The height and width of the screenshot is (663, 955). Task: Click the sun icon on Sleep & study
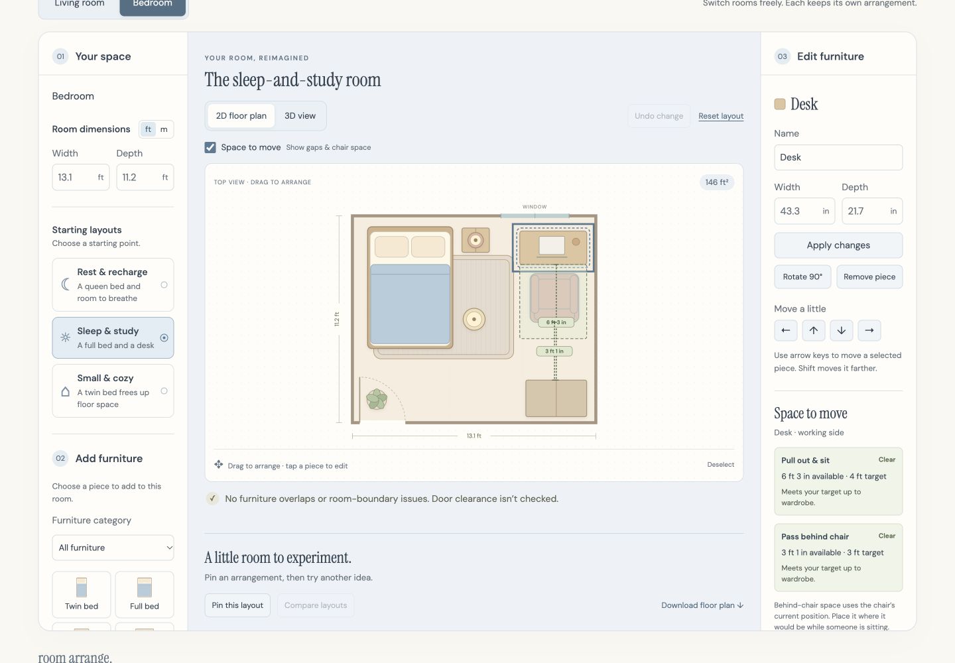66,337
